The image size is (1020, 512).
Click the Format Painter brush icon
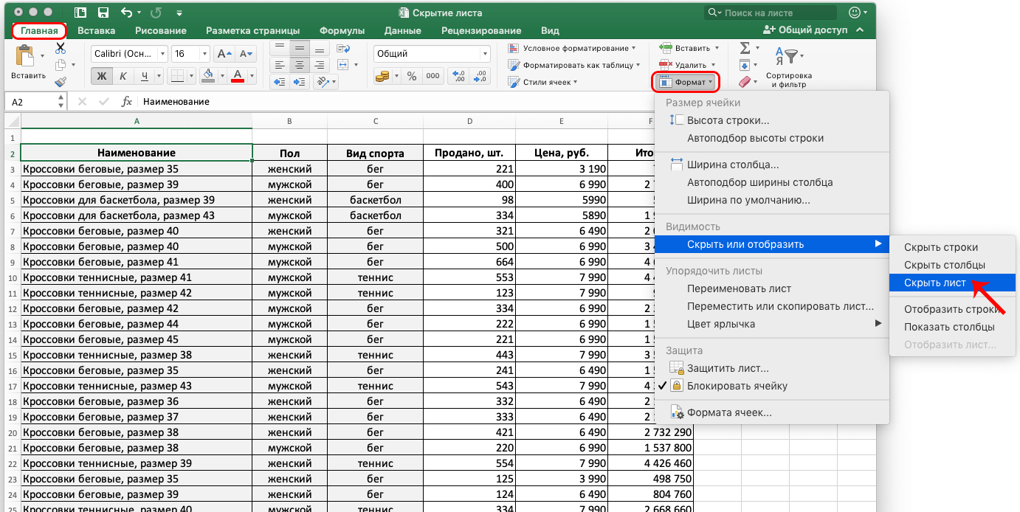(x=61, y=82)
